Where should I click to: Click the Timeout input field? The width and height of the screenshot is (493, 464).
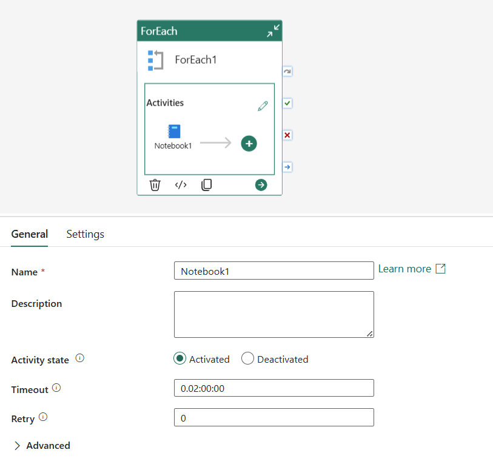(273, 388)
